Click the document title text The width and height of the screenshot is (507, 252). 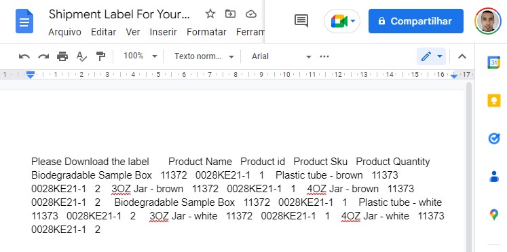click(119, 14)
